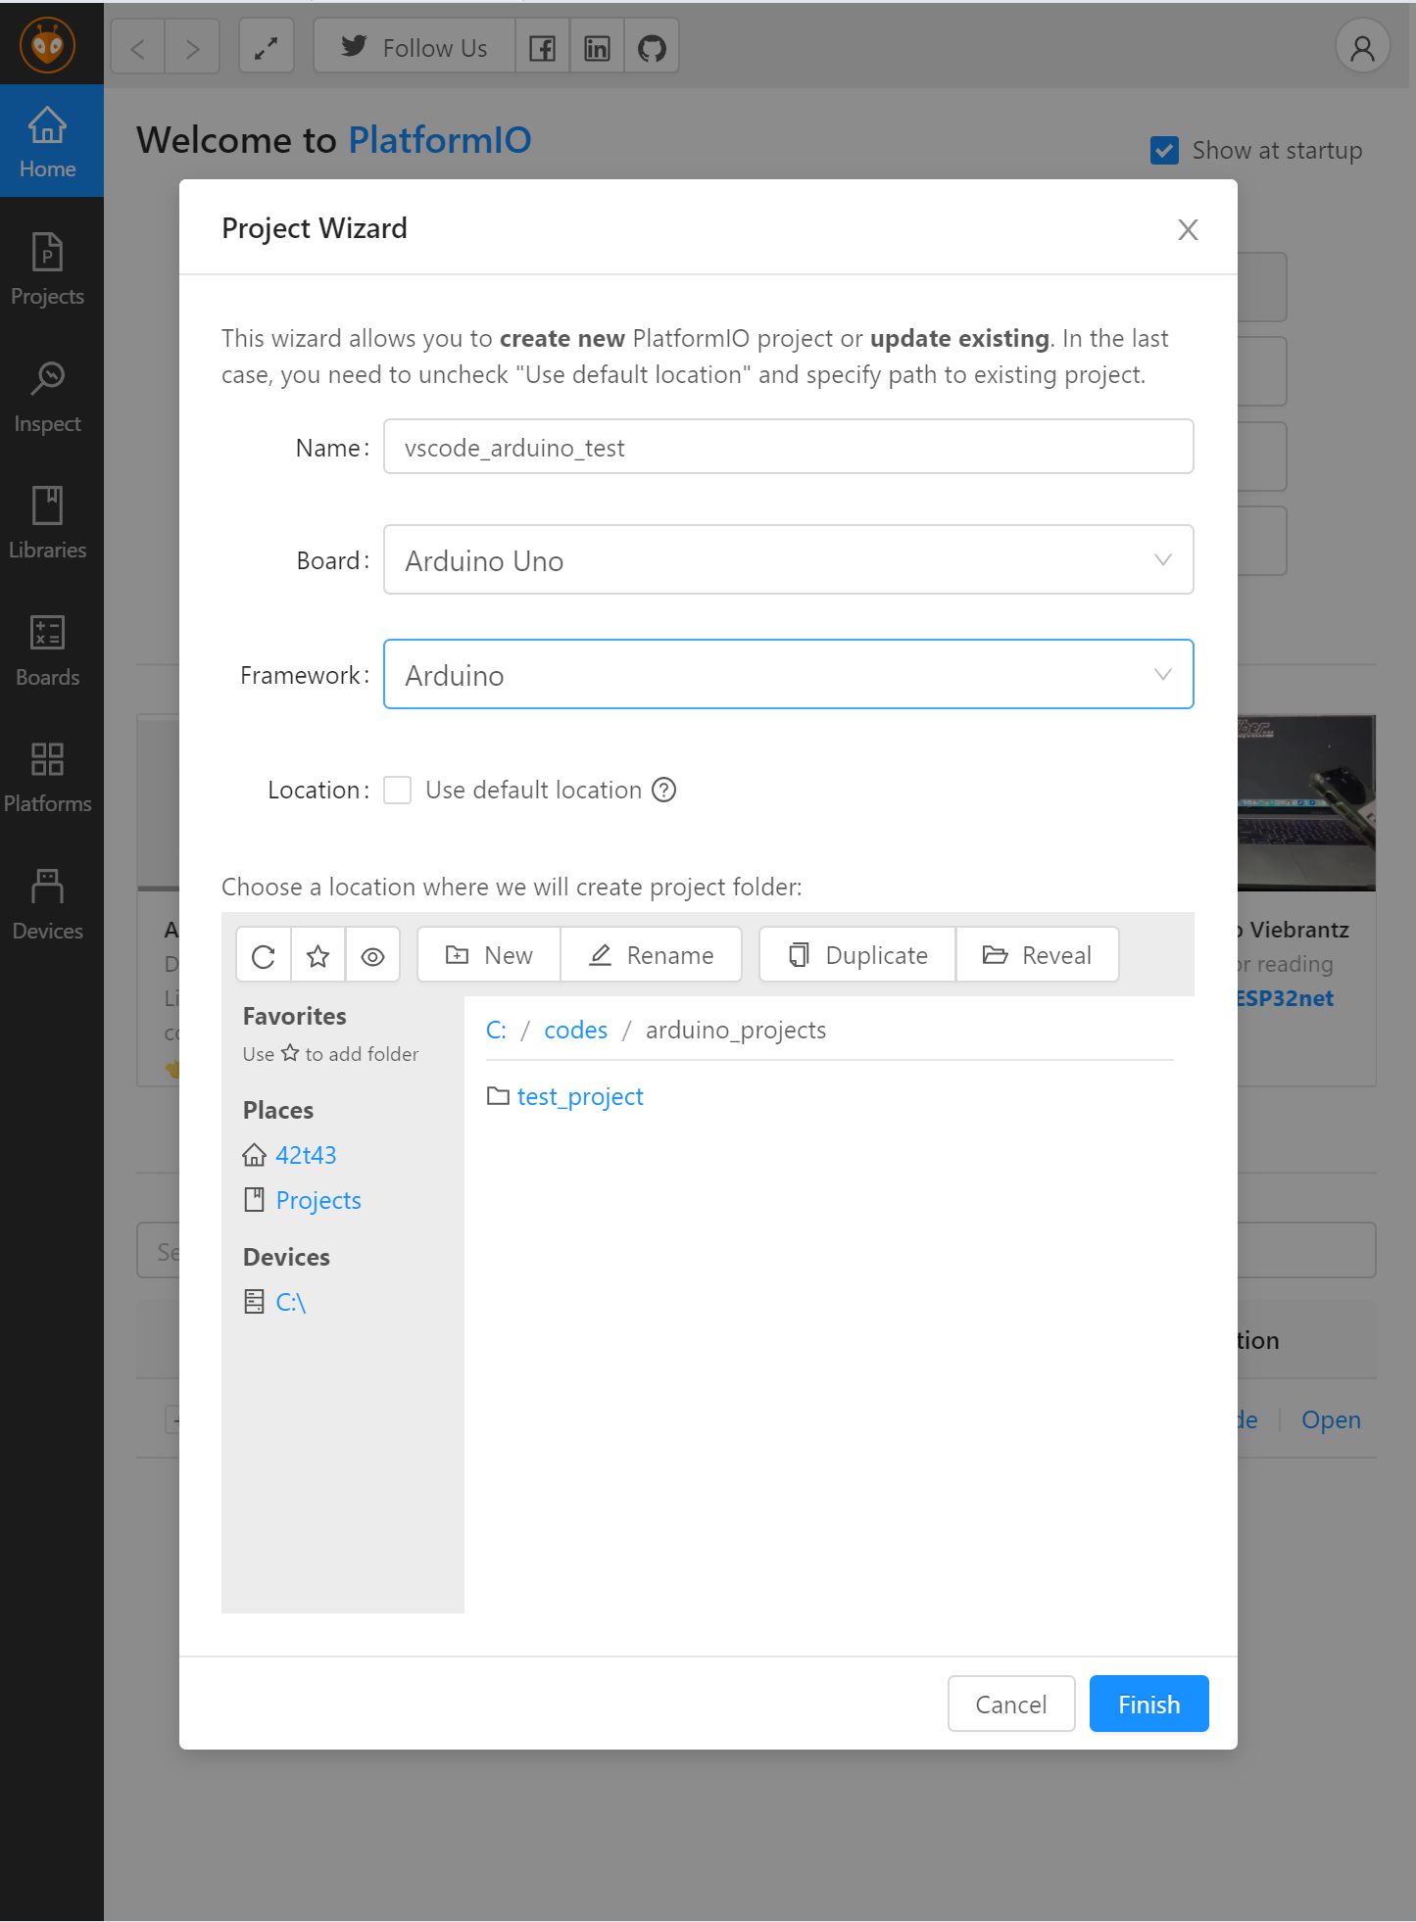Click the PlatformIO logo icon

coord(47,45)
